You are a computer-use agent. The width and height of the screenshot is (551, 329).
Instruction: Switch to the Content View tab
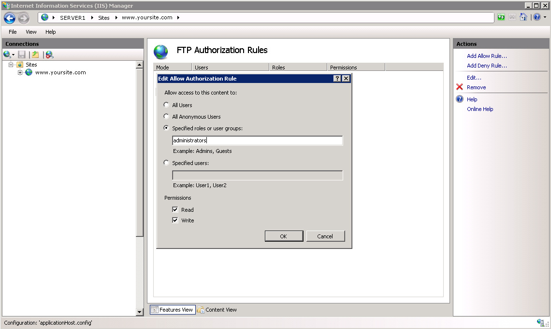click(217, 310)
